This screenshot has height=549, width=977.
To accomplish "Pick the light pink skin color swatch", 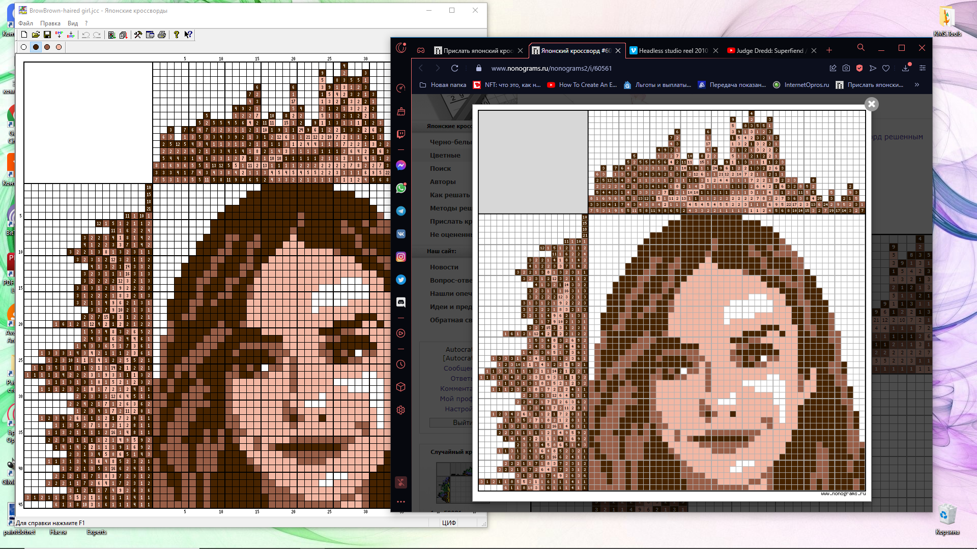I will [x=59, y=47].
